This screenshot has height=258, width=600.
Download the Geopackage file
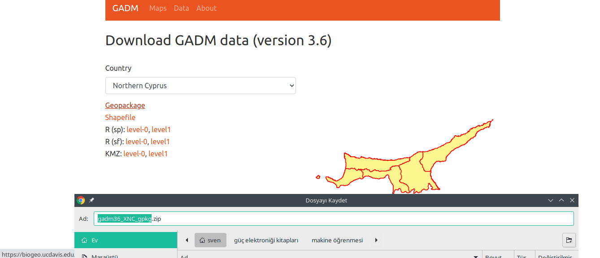point(125,105)
